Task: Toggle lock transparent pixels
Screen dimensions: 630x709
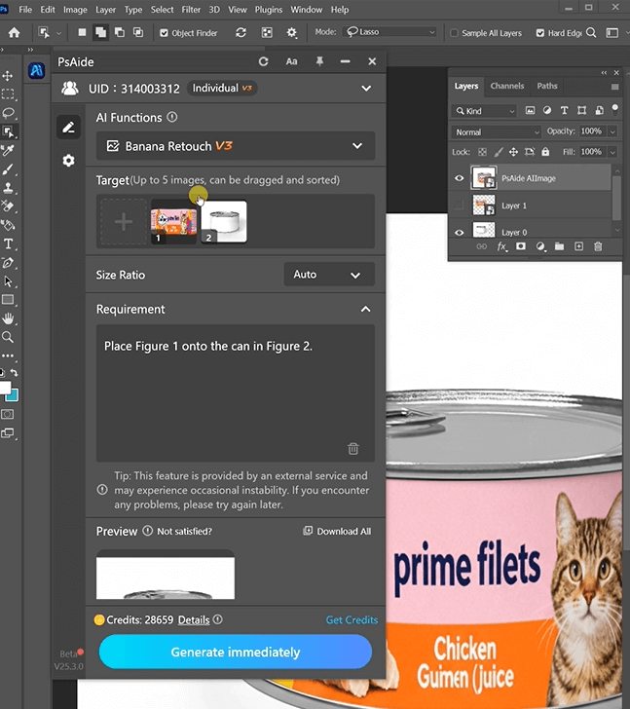Action: [x=482, y=152]
